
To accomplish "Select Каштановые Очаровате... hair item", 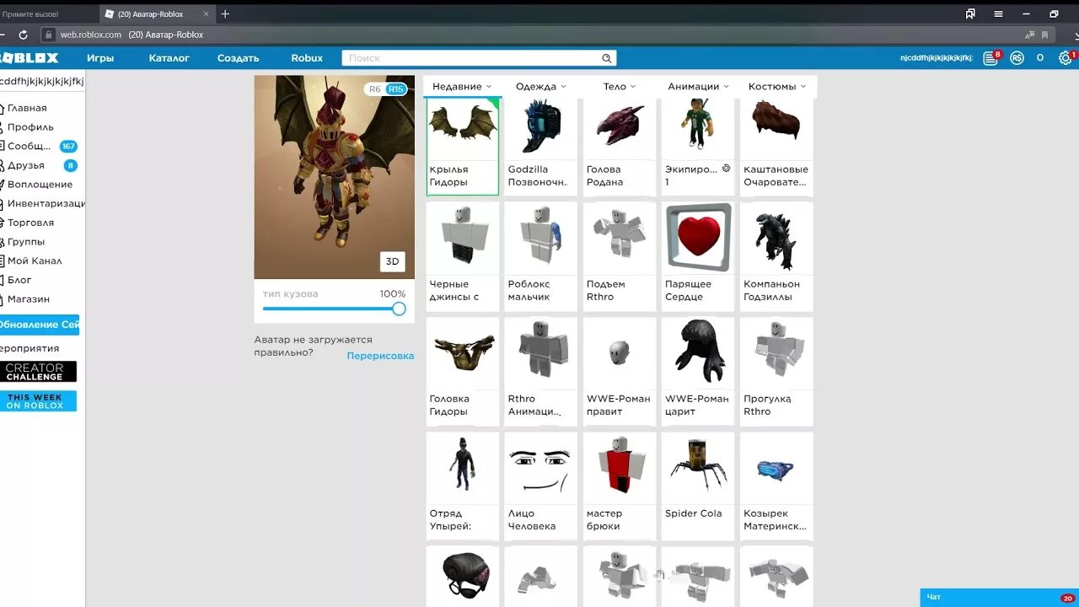I will click(776, 147).
